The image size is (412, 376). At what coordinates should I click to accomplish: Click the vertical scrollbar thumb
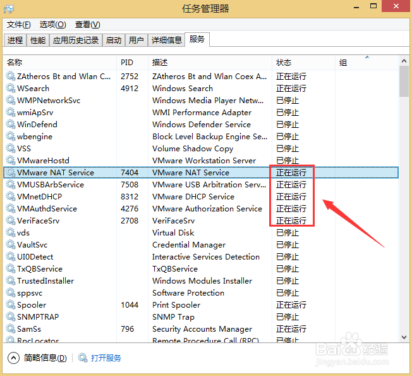404,81
